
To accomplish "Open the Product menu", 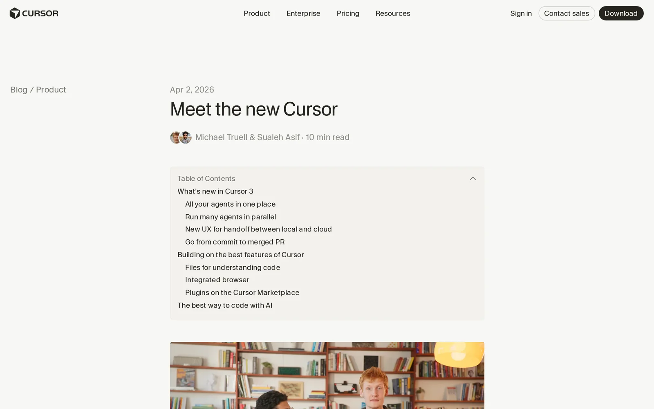I will pyautogui.click(x=257, y=13).
